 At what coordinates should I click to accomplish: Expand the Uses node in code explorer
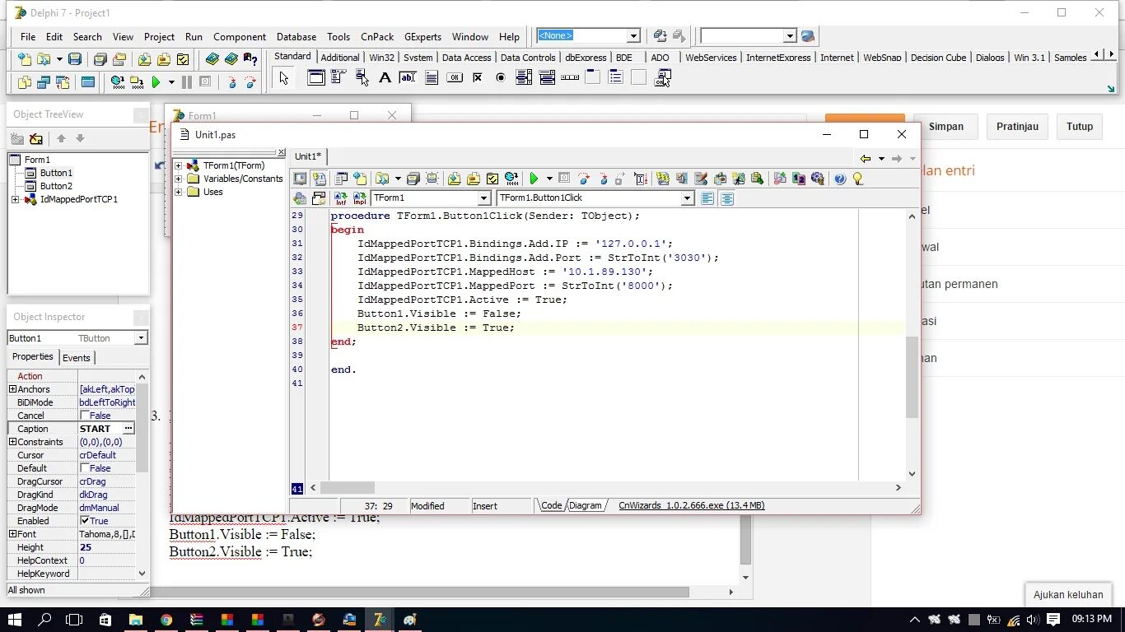(179, 192)
